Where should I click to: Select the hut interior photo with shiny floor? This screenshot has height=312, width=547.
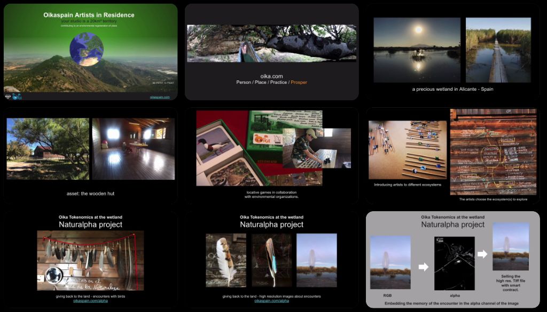click(133, 149)
